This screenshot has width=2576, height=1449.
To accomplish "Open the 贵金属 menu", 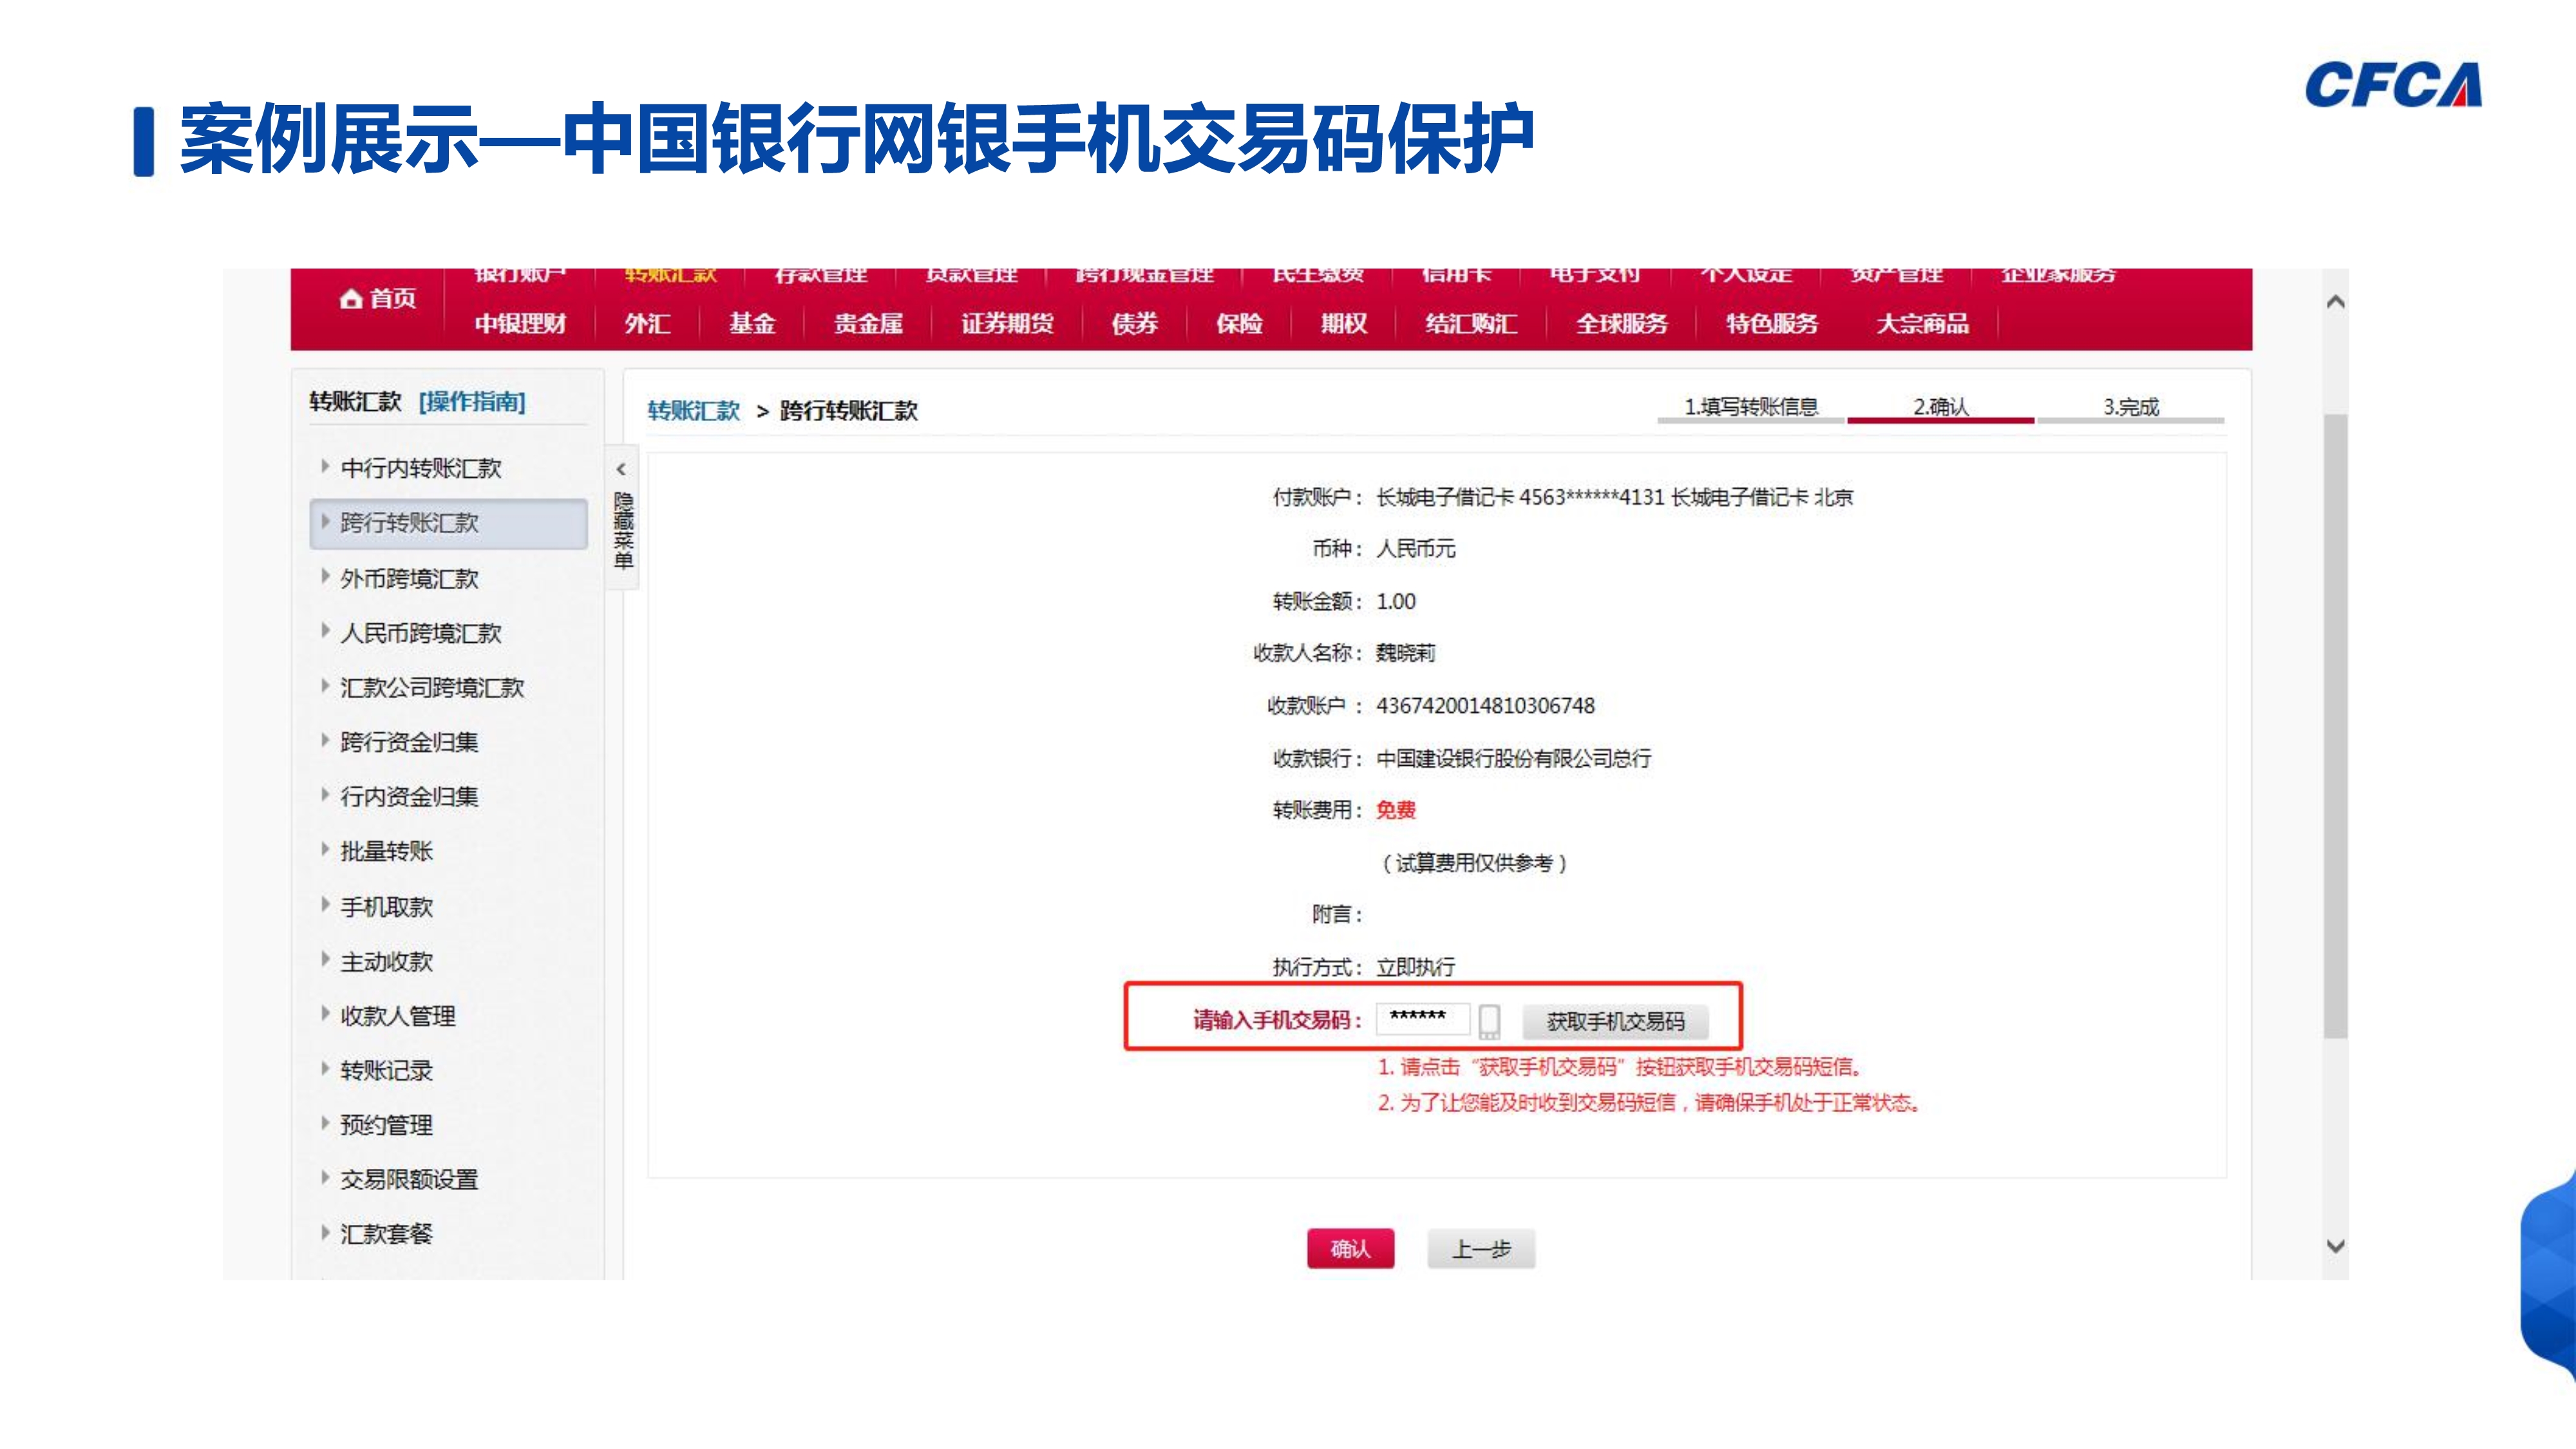I will point(868,323).
